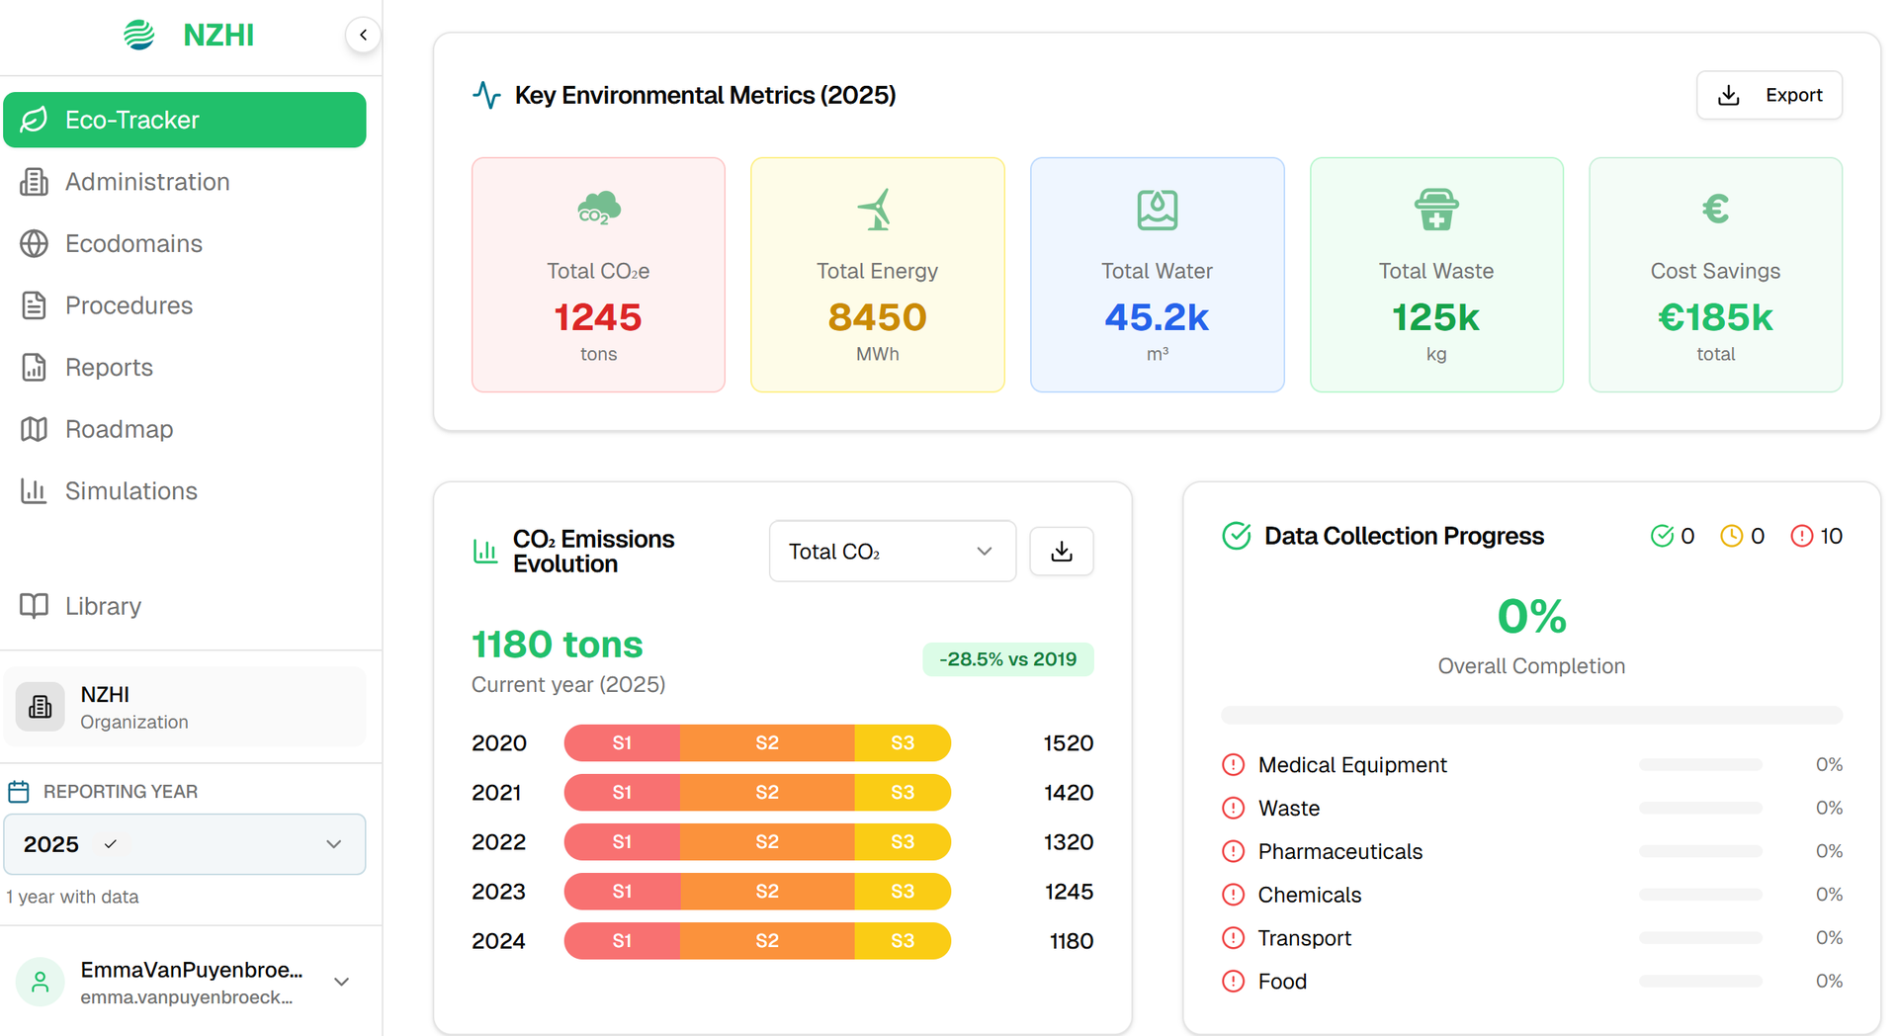Open the Total CO₂ dropdown

tap(892, 552)
